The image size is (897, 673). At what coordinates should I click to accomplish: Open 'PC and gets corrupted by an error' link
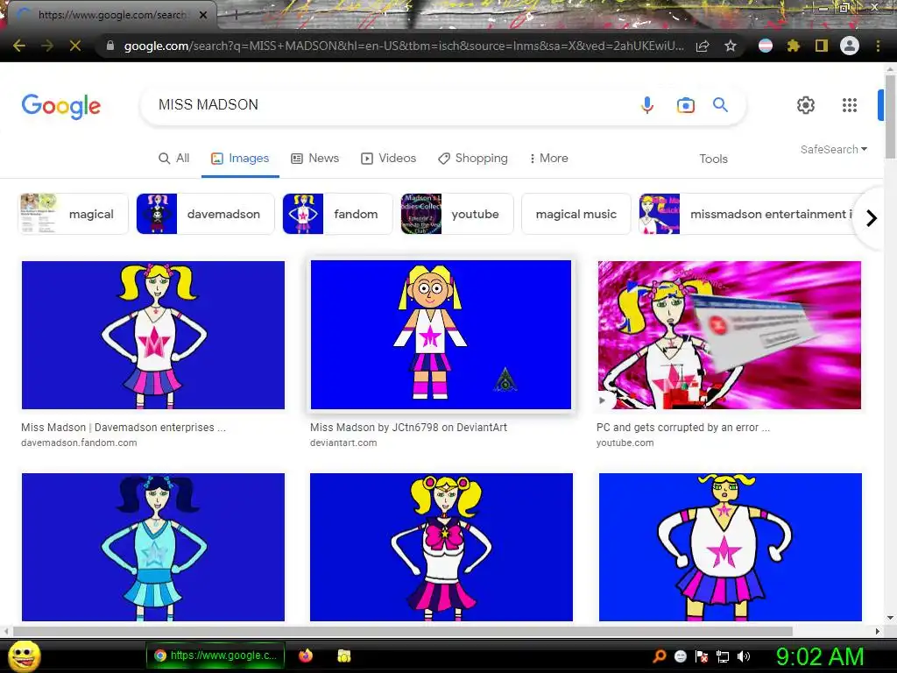[x=683, y=428]
